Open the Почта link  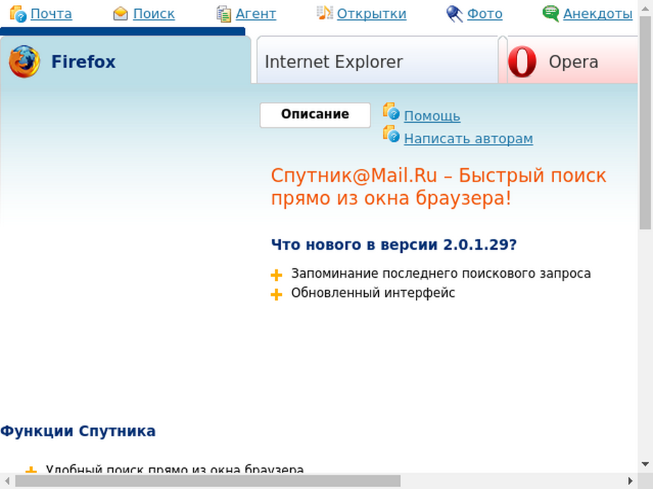51,14
